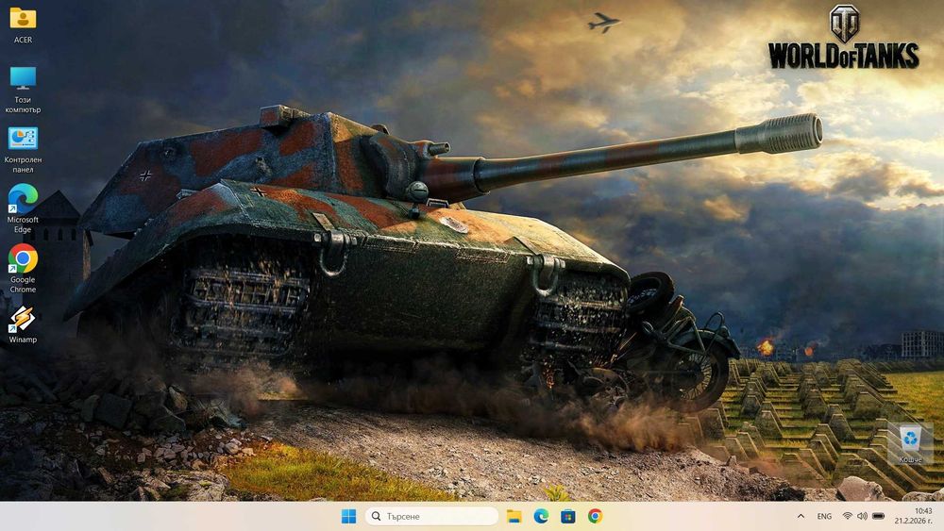Open the speaker volume tray icon
This screenshot has width=944, height=531.
862,516
